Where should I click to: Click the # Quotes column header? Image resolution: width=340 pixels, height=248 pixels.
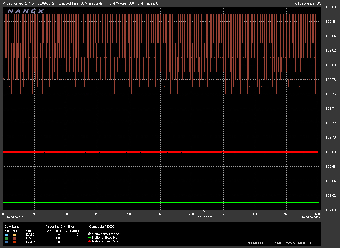click(54, 231)
